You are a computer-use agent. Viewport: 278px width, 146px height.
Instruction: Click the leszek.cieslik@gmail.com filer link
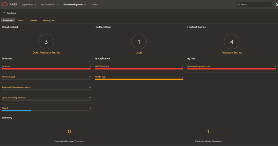(198, 66)
